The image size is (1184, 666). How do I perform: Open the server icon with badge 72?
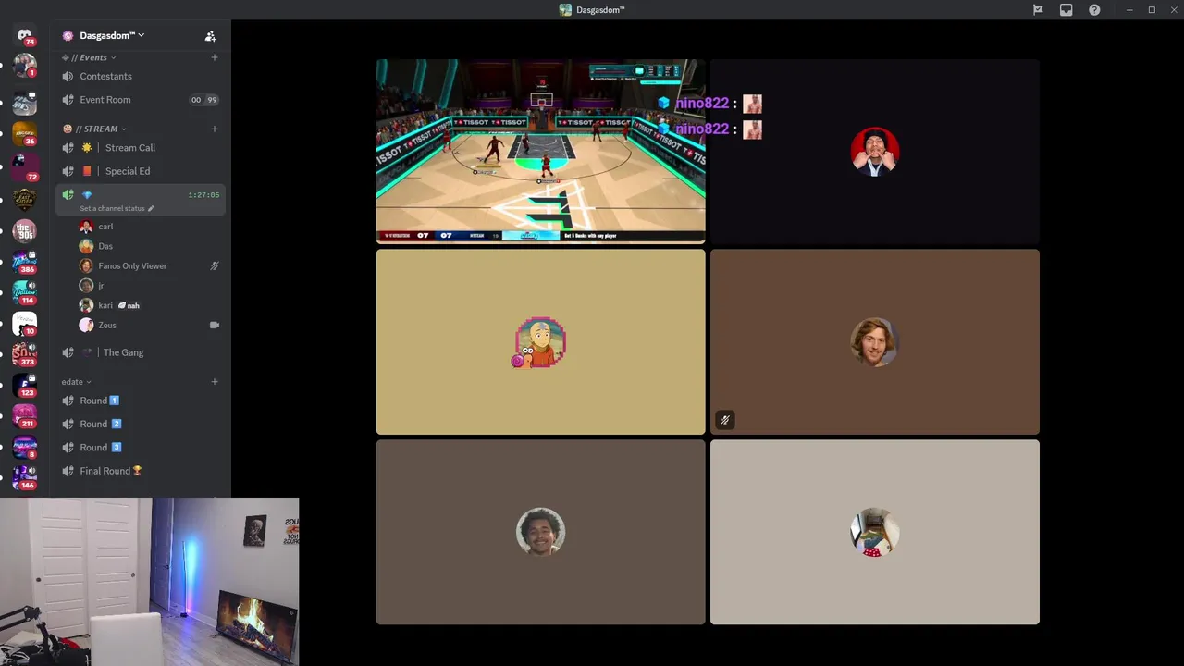25,166
